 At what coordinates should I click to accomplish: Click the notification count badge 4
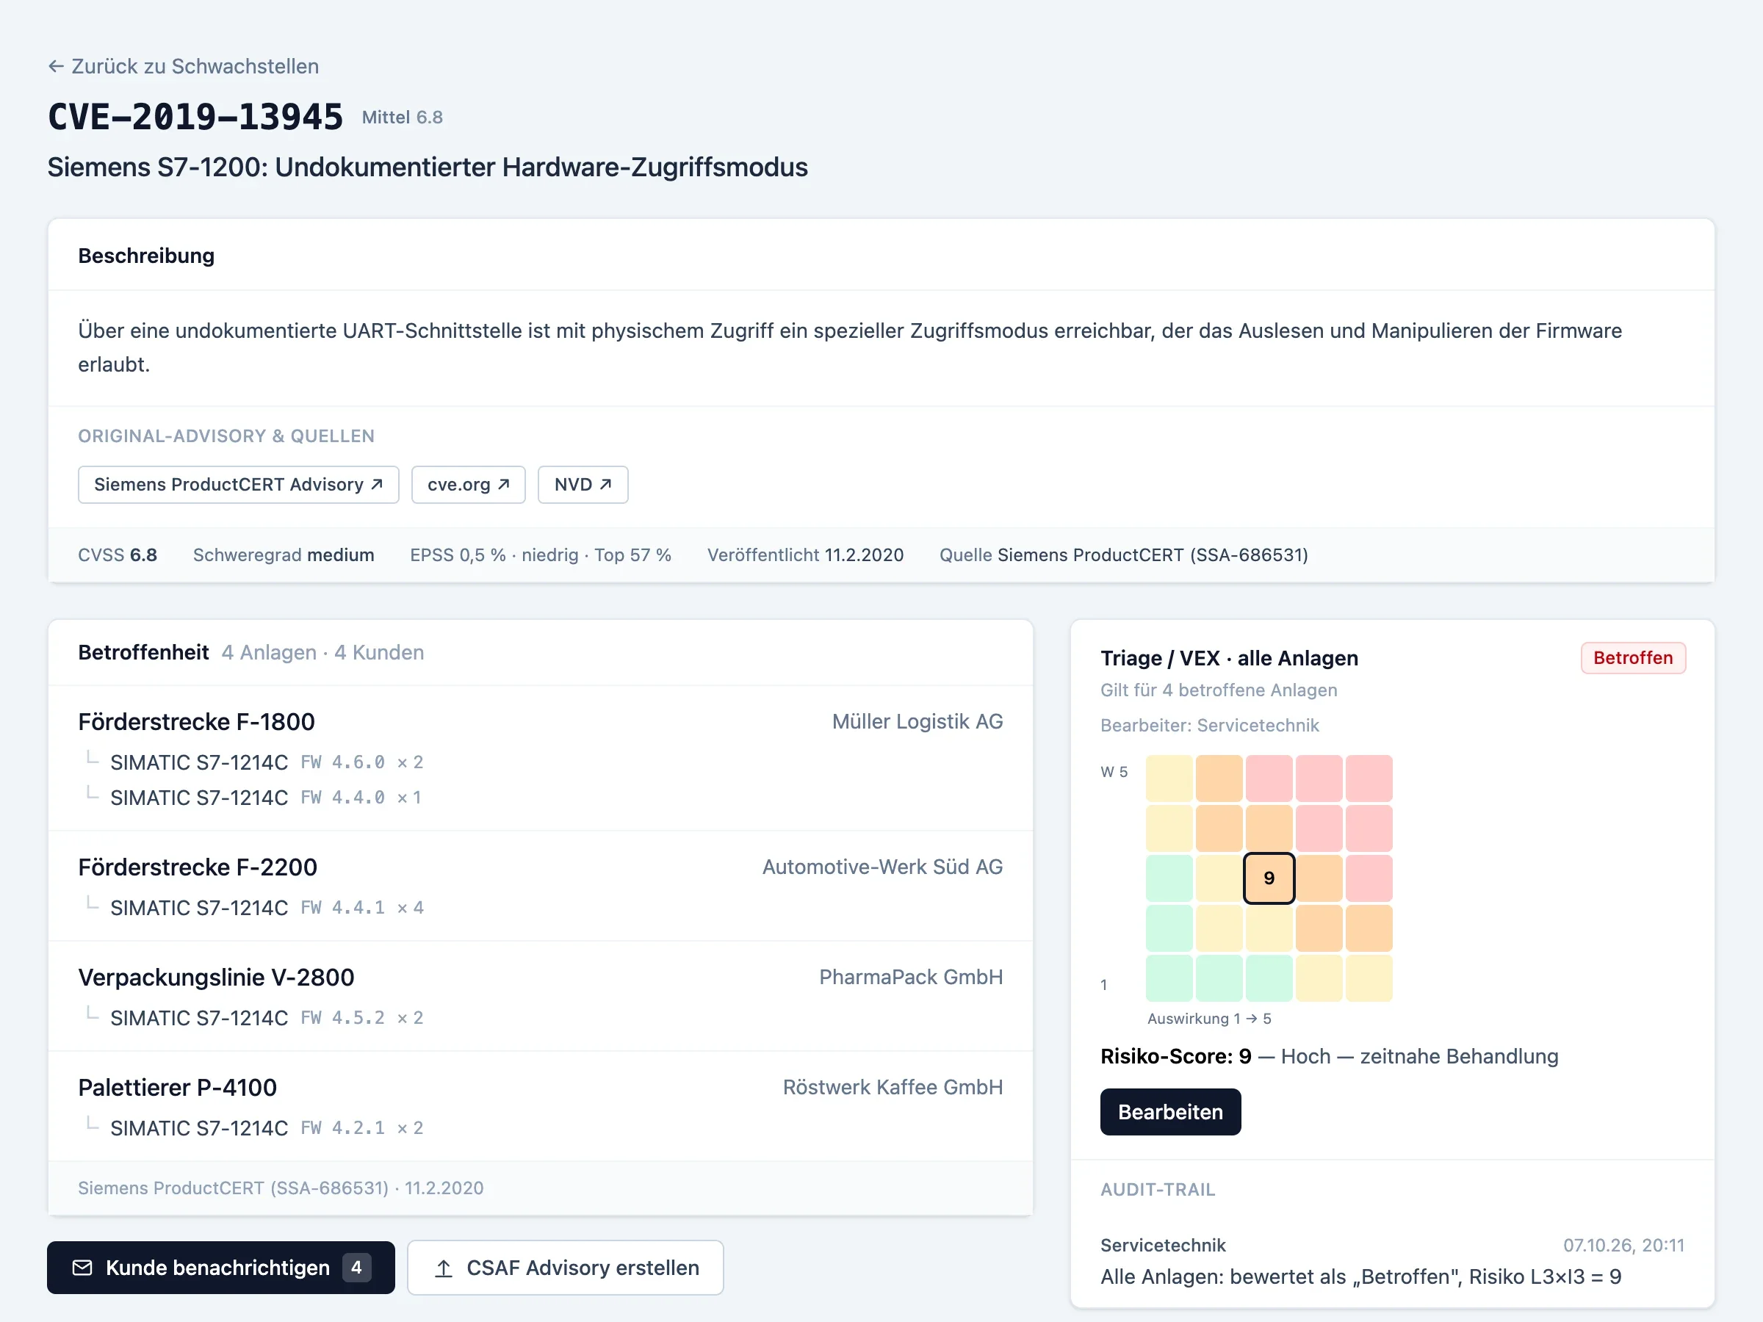click(x=356, y=1267)
